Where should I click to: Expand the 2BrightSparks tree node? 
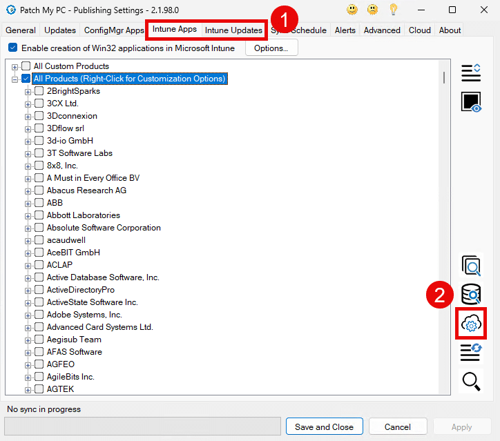[x=28, y=91]
